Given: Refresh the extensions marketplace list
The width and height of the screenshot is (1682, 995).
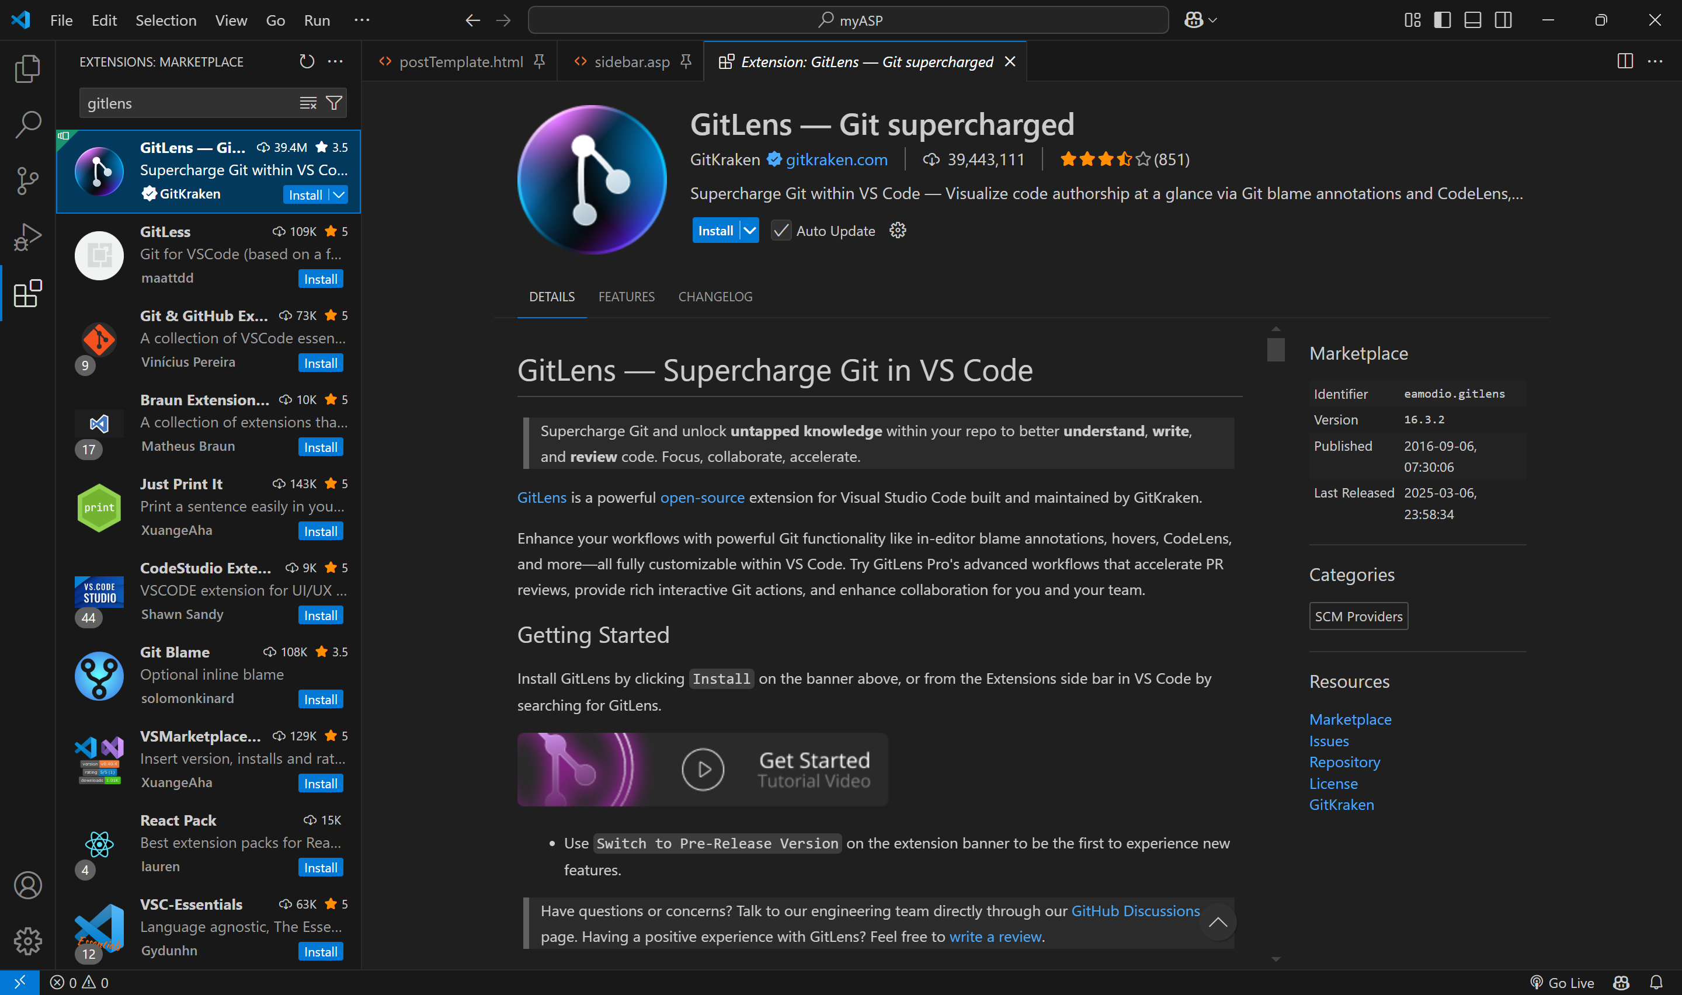Looking at the screenshot, I should 307,62.
